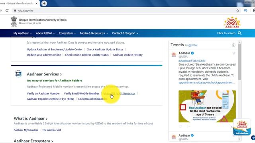Click the 'Click to search' text

tap(226, 33)
